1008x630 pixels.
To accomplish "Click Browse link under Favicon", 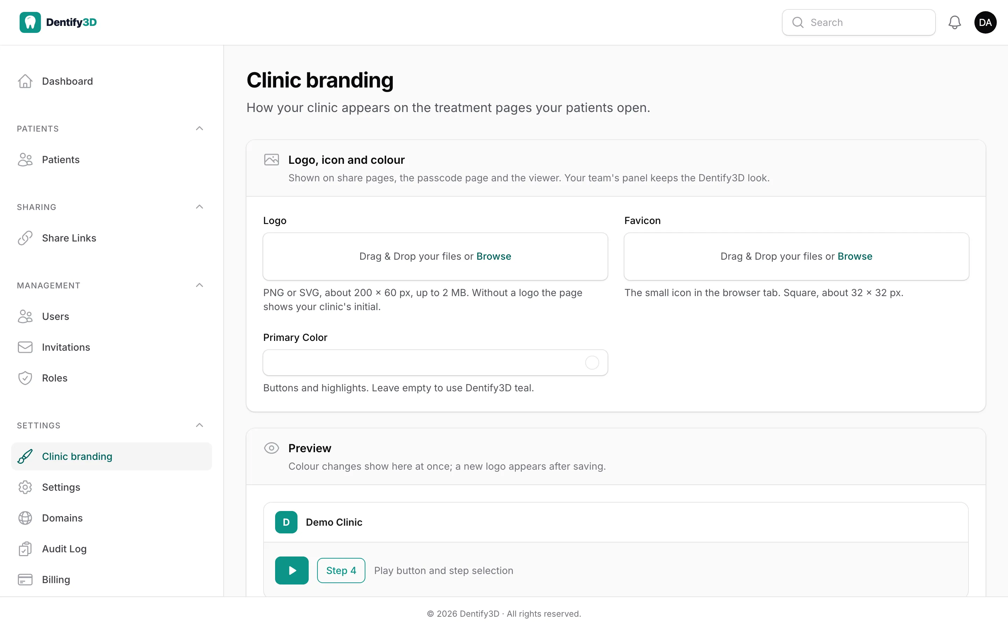I will [x=855, y=256].
